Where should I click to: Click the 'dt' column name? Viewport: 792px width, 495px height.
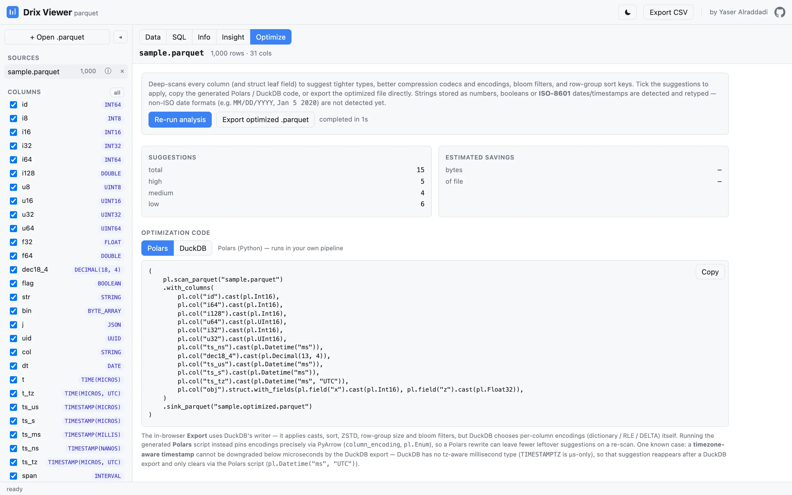25,366
